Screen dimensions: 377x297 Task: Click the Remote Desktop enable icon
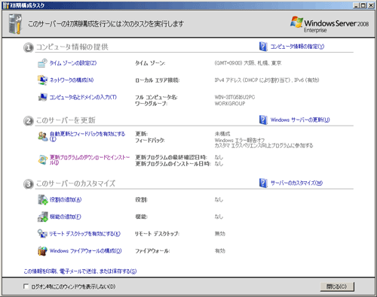tap(42, 234)
